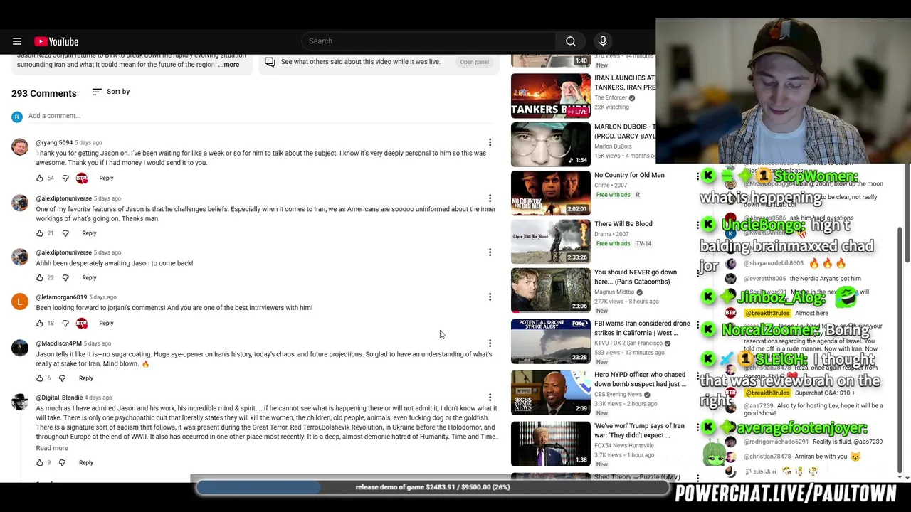Reply to @Maddison4PM's comment
Screen dimensions: 911x512
tap(86, 378)
